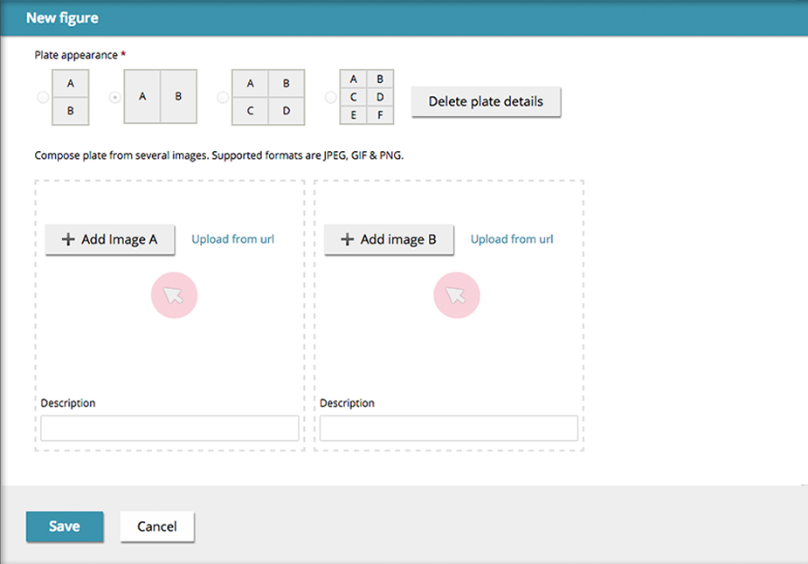Viewport: 808px width, 564px height.
Task: Click the two-column A B layout thumbnail
Action: [x=160, y=96]
